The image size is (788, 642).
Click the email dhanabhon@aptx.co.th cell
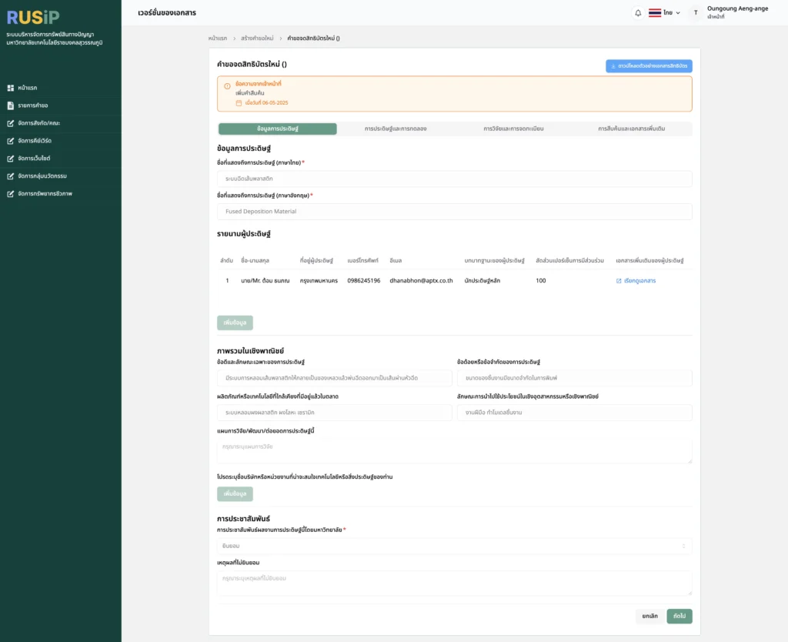click(x=421, y=281)
